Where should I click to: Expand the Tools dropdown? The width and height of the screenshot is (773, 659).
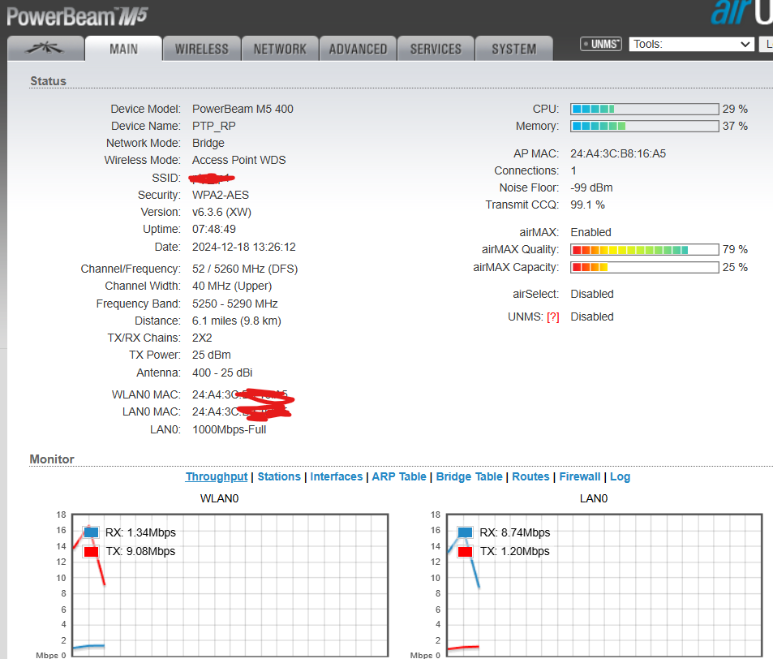click(x=691, y=44)
